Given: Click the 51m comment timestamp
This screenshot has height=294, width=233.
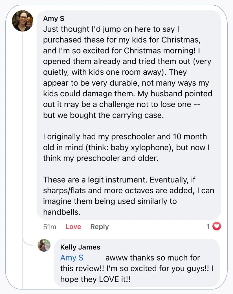Looking at the screenshot, I should 50,227.
